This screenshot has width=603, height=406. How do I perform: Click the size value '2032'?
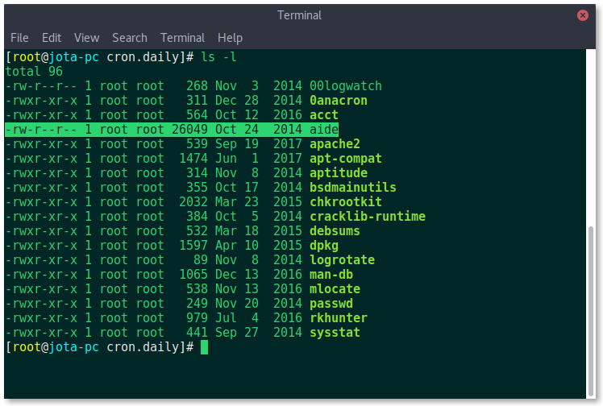(x=193, y=202)
